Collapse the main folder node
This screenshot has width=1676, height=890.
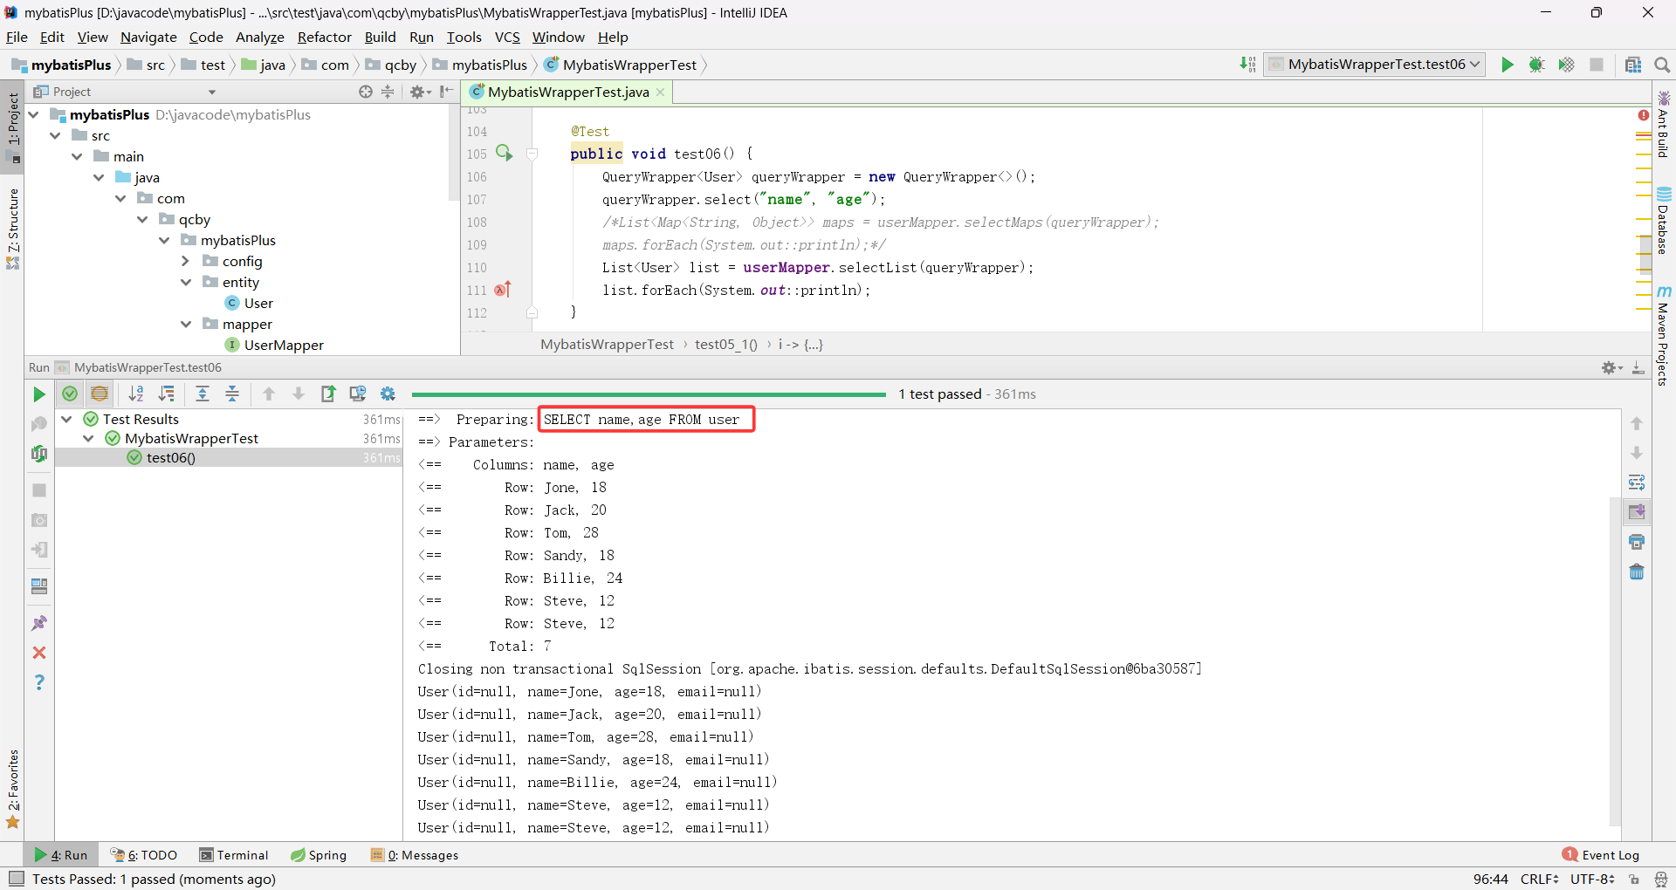click(x=77, y=156)
